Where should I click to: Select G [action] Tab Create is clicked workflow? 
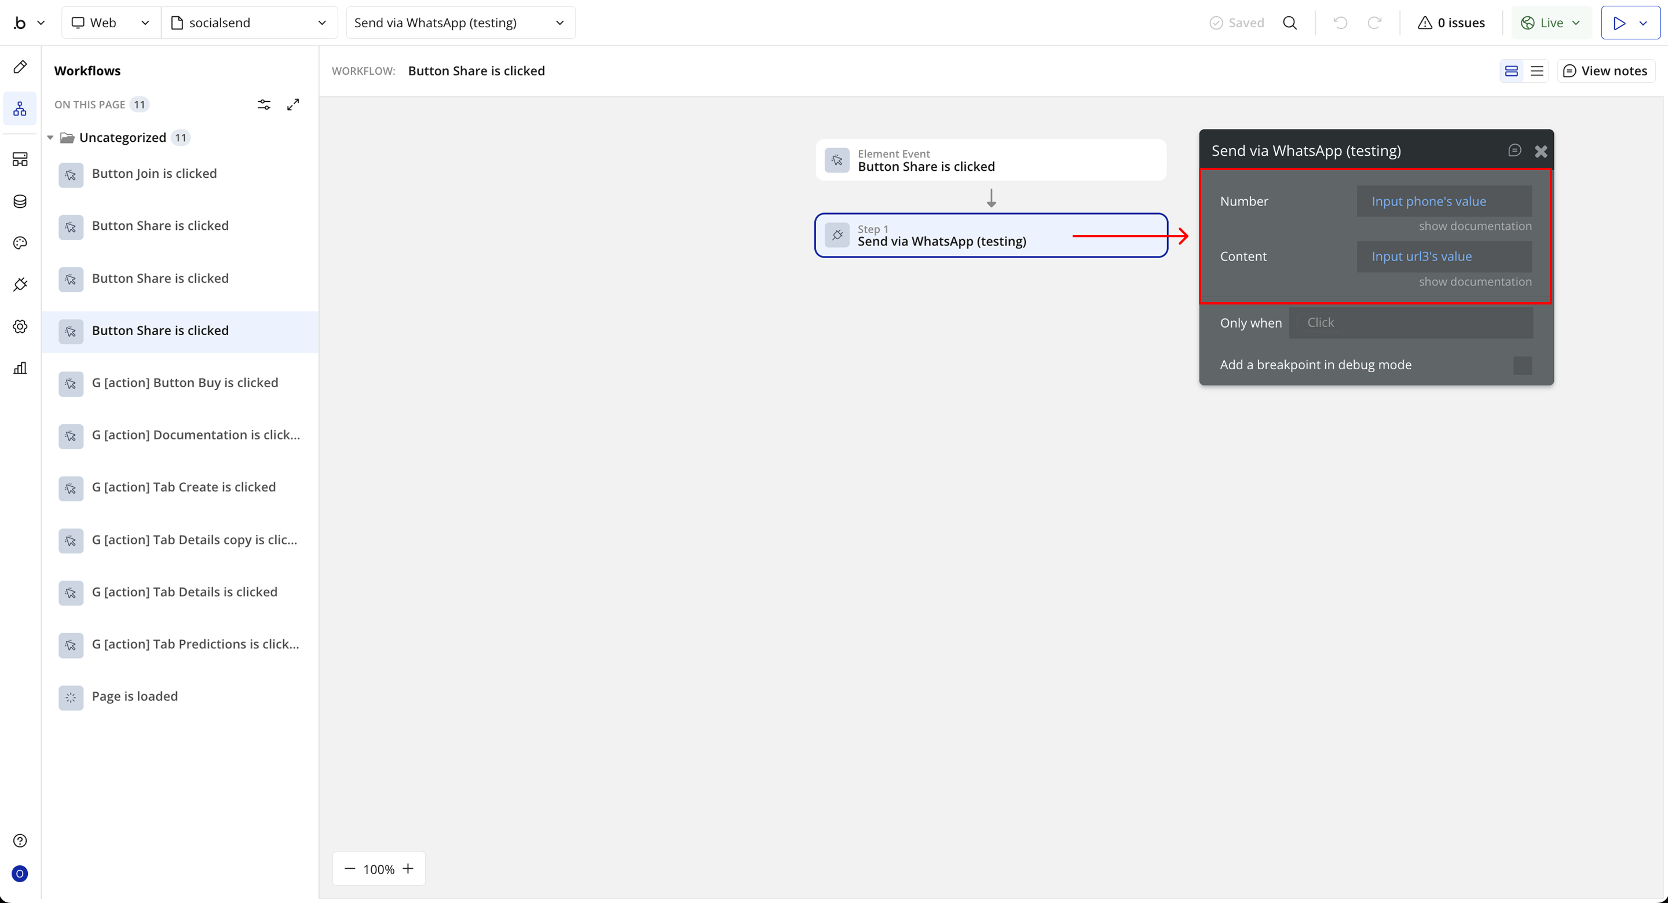click(x=183, y=487)
